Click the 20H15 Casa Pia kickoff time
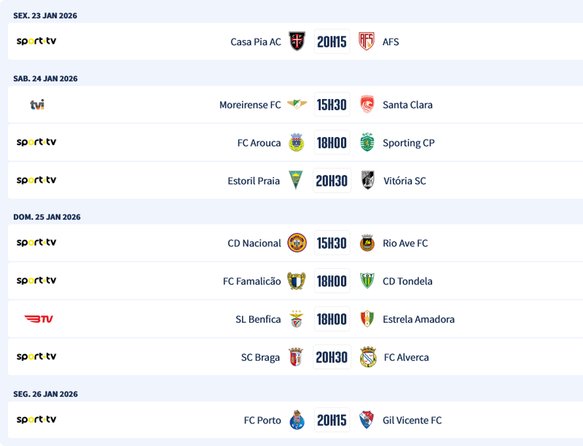This screenshot has width=583, height=446. tap(332, 42)
